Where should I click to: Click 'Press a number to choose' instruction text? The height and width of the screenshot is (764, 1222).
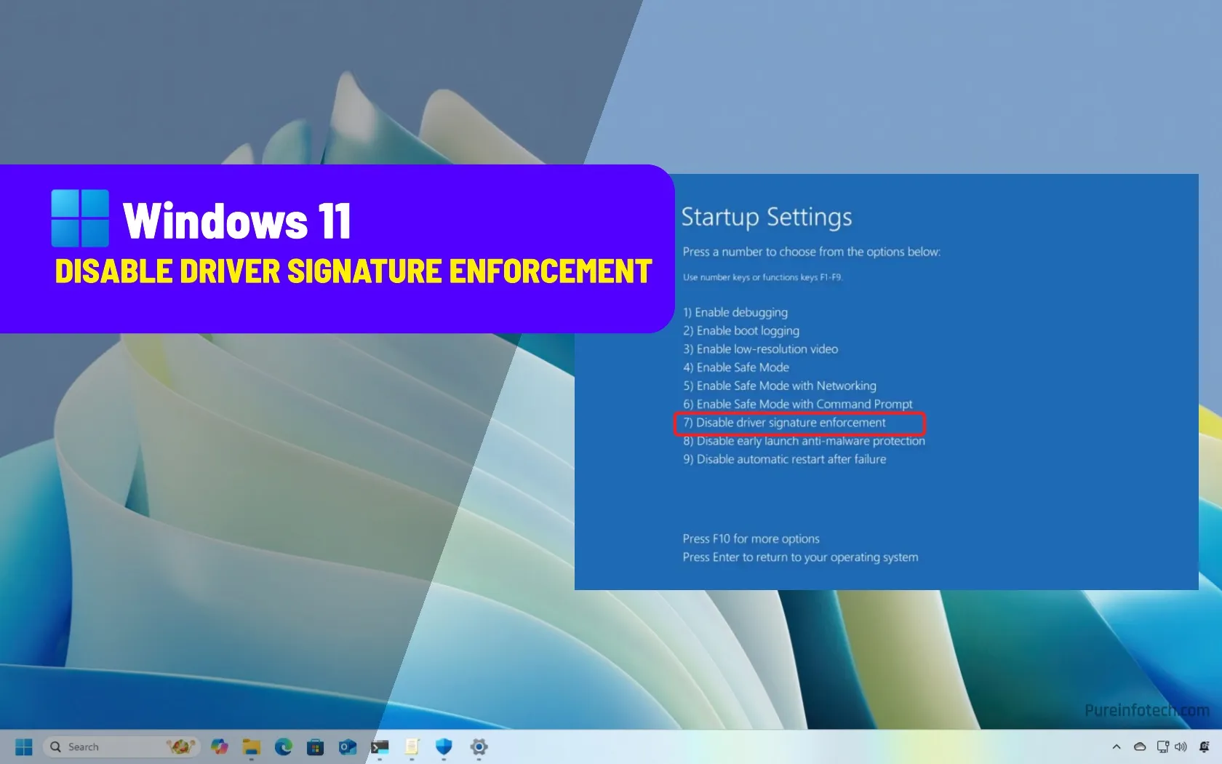coord(811,252)
